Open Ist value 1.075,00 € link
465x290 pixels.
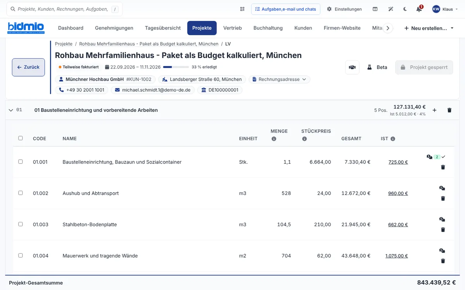tap(396, 256)
